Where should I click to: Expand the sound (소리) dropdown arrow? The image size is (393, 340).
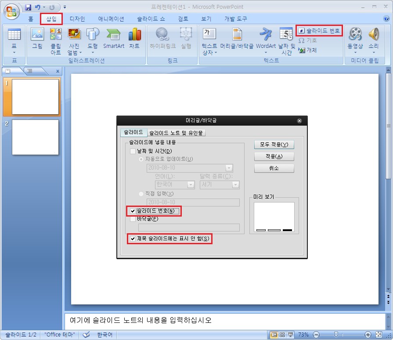[x=374, y=53]
